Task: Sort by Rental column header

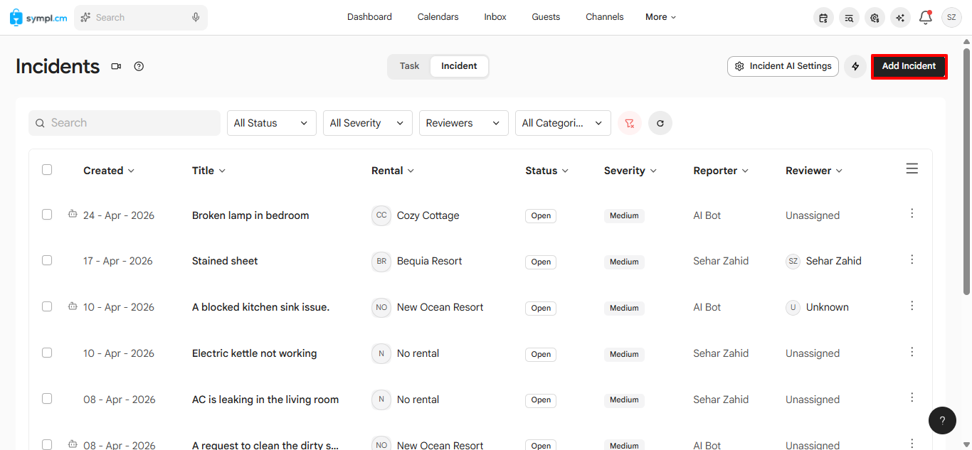Action: [x=393, y=171]
